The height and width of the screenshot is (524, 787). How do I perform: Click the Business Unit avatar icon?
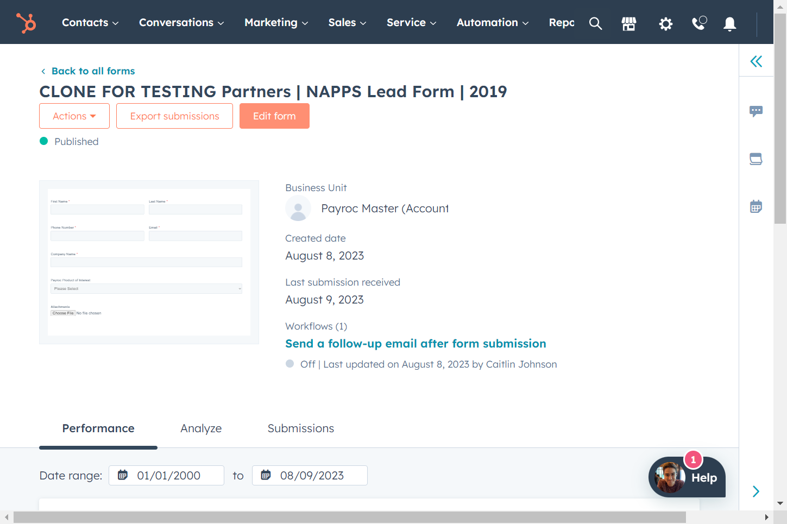point(298,209)
